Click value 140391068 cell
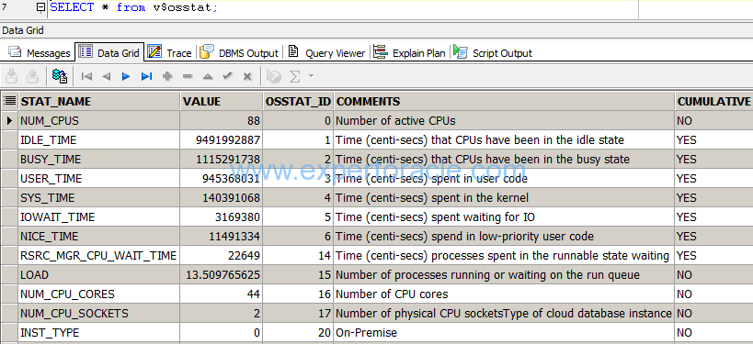This screenshot has height=344, width=753. click(222, 198)
